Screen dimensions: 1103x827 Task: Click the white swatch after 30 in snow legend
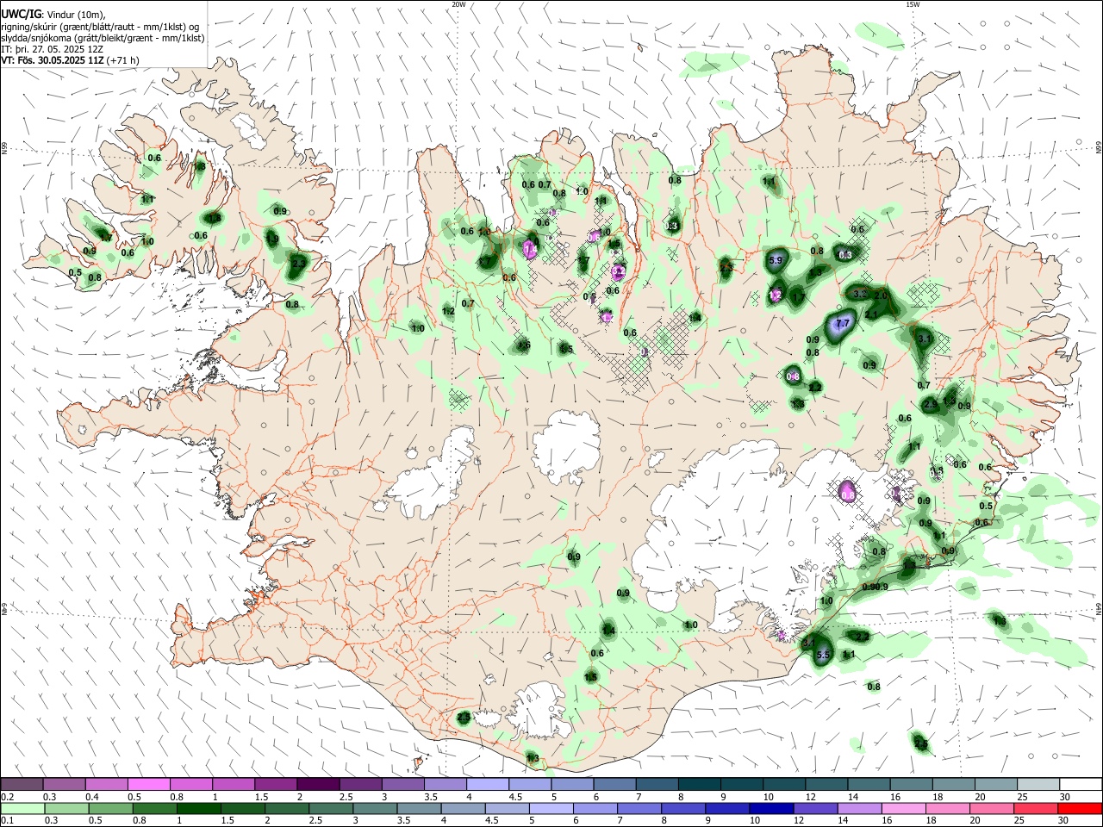[1081, 785]
